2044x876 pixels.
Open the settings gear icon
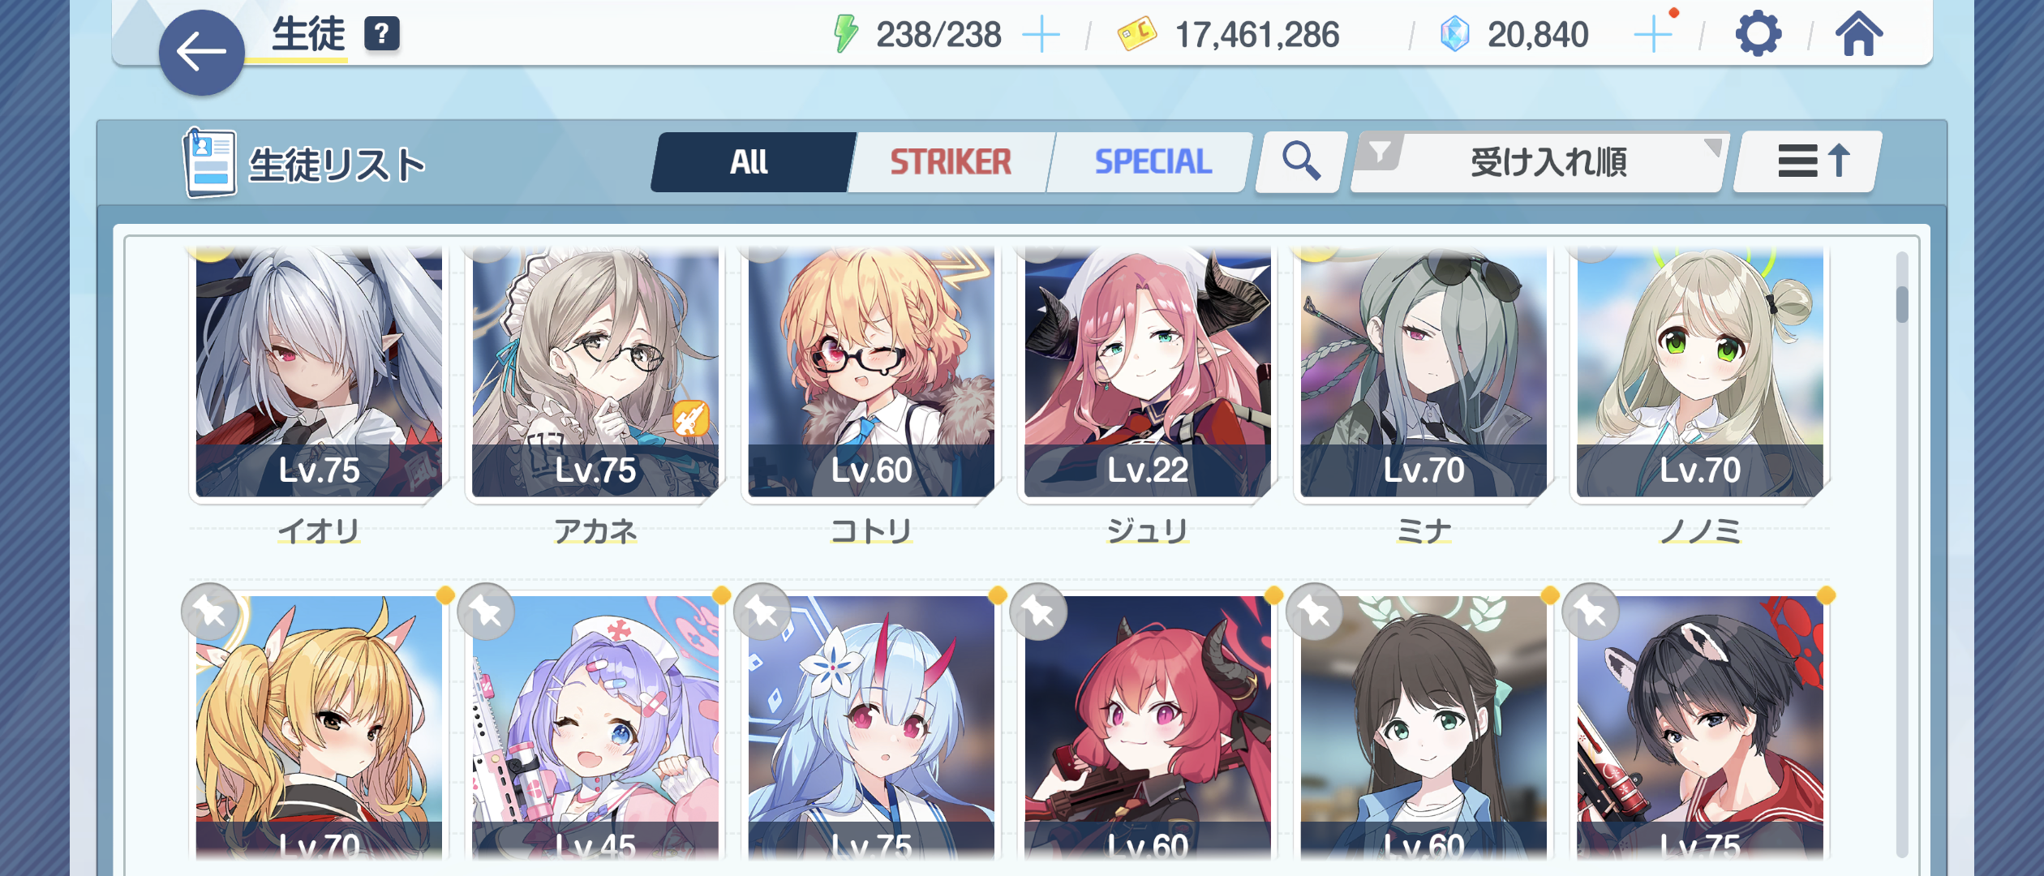tap(1758, 35)
